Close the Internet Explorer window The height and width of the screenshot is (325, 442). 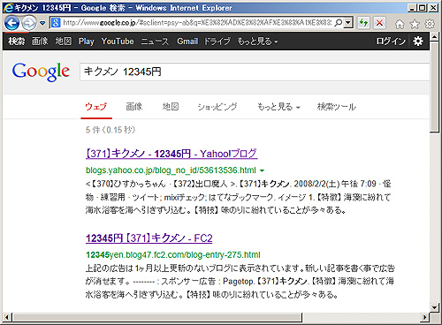pyautogui.click(x=433, y=8)
